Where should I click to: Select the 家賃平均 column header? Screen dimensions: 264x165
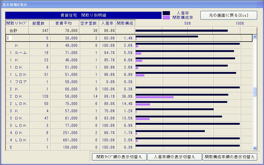(x=64, y=23)
